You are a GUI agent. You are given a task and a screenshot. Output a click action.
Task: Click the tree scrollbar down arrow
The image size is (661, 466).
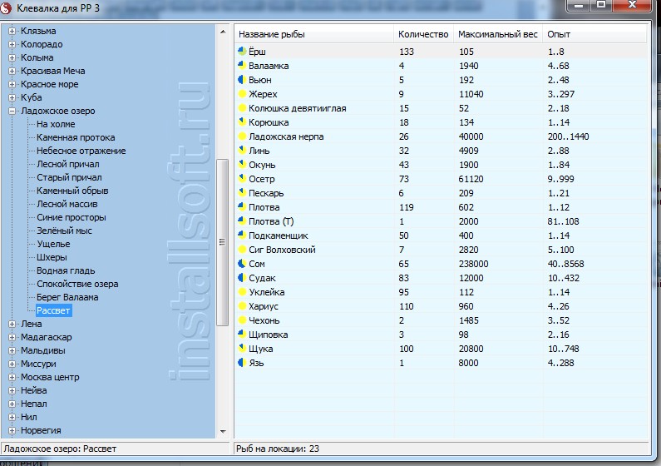222,431
